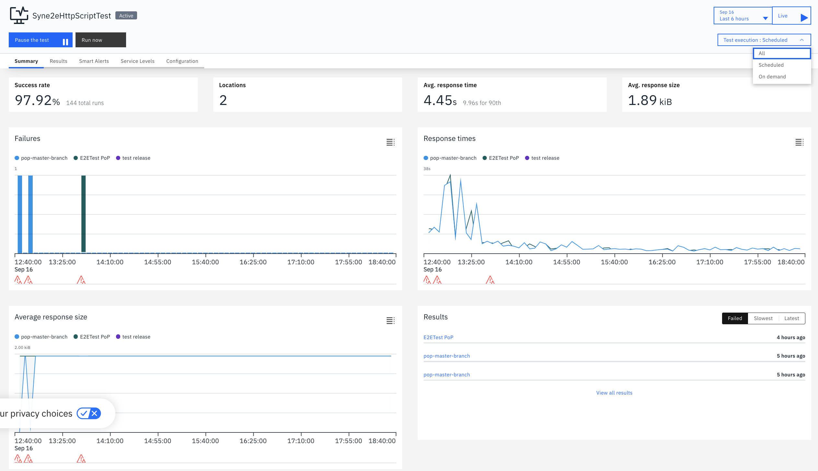Click the Run now button
Screen dimensions: 818x471
tap(101, 40)
